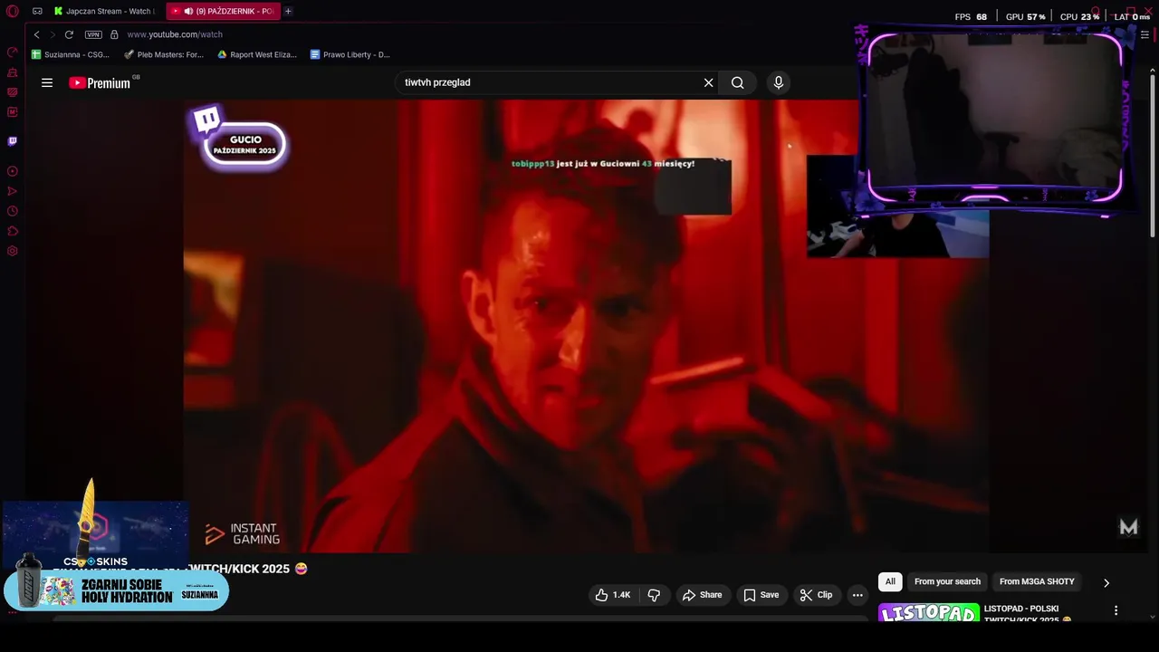Open a new tab with the plus button
The image size is (1159, 652).
click(288, 11)
